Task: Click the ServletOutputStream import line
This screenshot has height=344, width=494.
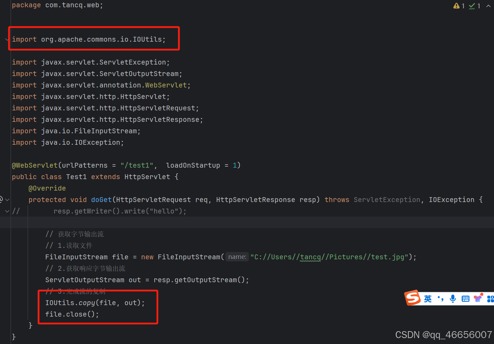Action: pyautogui.click(x=97, y=74)
